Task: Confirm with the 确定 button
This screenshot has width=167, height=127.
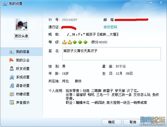Action: click(x=112, y=122)
